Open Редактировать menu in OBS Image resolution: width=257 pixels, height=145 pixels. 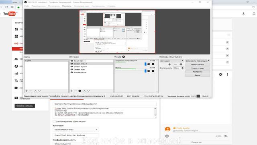(x=39, y=6)
